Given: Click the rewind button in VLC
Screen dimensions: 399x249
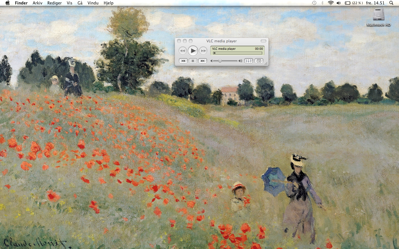Looking at the screenshot, I should pyautogui.click(x=182, y=51).
